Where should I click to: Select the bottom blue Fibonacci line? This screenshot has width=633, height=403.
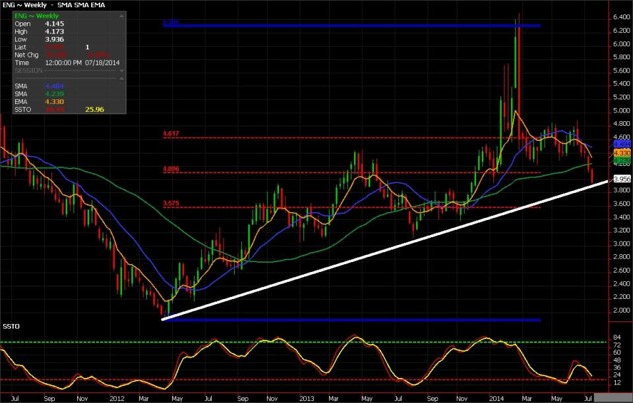(x=351, y=321)
